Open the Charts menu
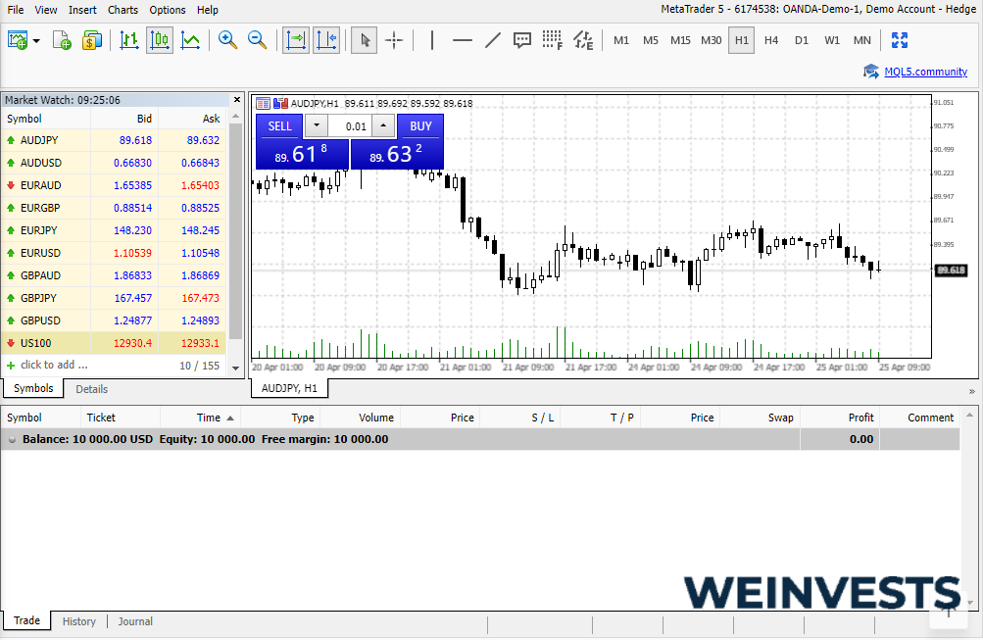This screenshot has height=640, width=983. [x=123, y=10]
